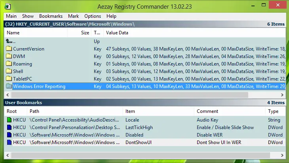Select the Roaming folder icon

[9, 64]
